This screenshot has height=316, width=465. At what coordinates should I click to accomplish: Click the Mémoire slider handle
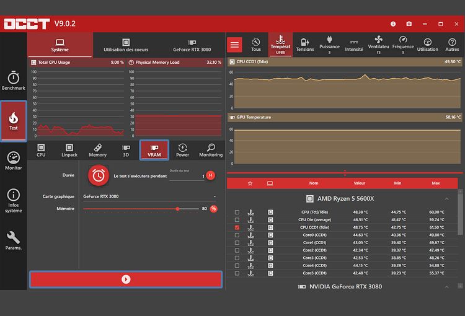point(177,209)
